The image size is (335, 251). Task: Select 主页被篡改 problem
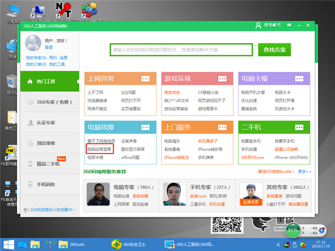131,109
